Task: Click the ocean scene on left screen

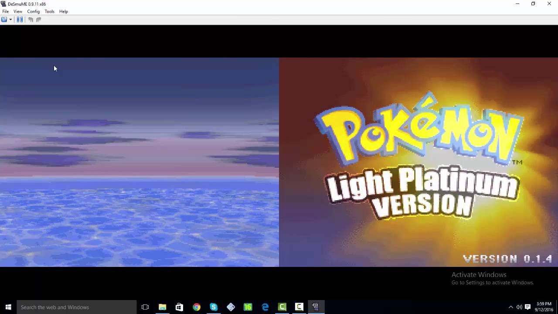Action: point(139,162)
